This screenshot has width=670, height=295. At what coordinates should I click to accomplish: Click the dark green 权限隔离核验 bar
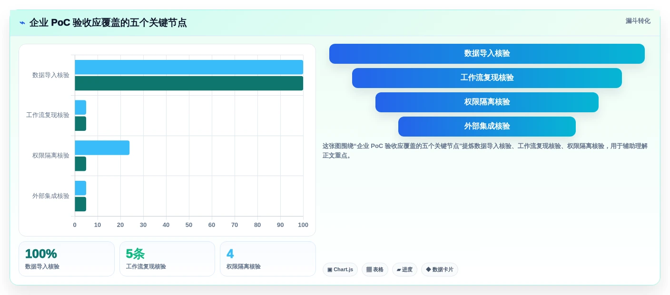tap(80, 164)
